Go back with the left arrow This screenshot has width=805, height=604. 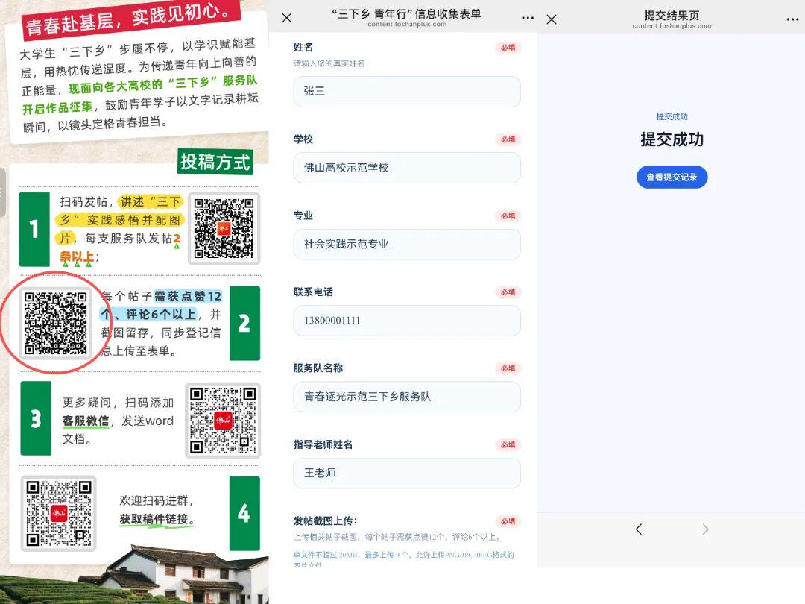pyautogui.click(x=639, y=529)
